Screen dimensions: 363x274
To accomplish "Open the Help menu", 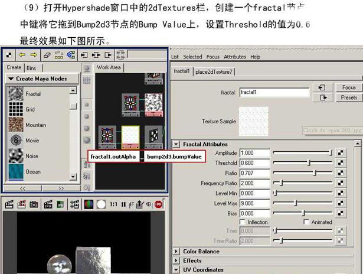I will point(256,57).
